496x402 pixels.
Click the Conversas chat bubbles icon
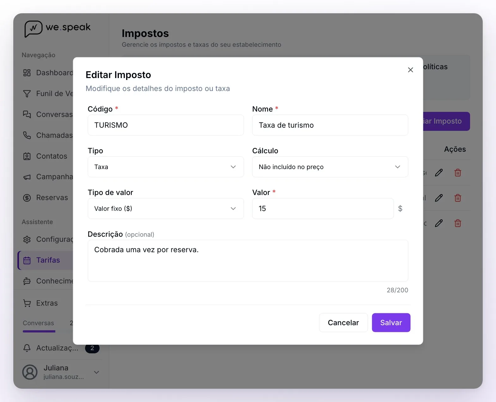point(27,114)
